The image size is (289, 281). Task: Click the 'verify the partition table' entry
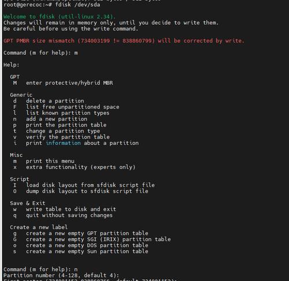[68, 137]
